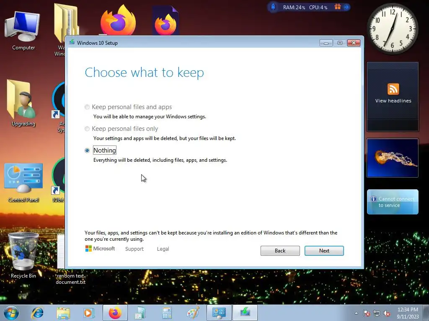Image resolution: width=429 pixels, height=321 pixels.
Task: Open the Support link
Action: pos(134,249)
